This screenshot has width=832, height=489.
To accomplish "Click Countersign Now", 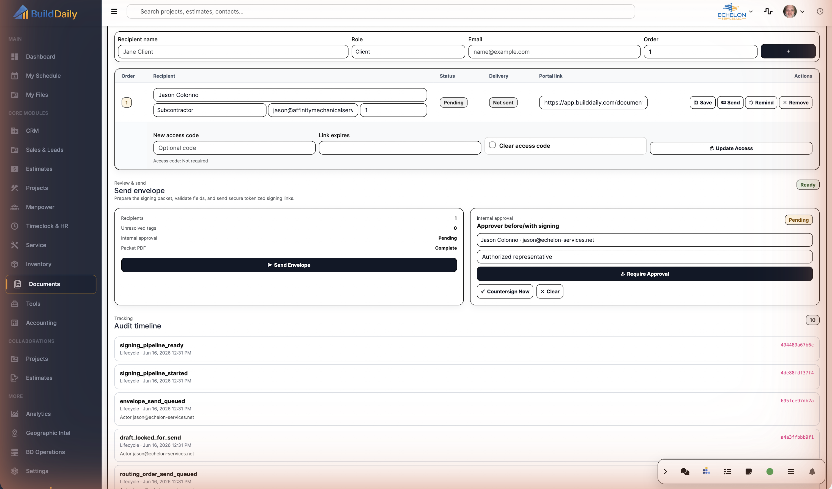I will (505, 291).
